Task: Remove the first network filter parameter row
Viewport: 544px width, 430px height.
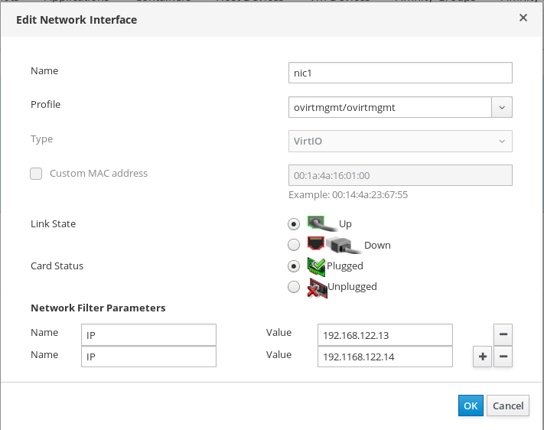Action: coord(503,334)
